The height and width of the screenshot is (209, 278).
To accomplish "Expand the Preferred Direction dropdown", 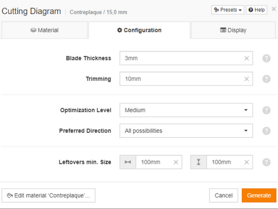I will tap(186, 131).
